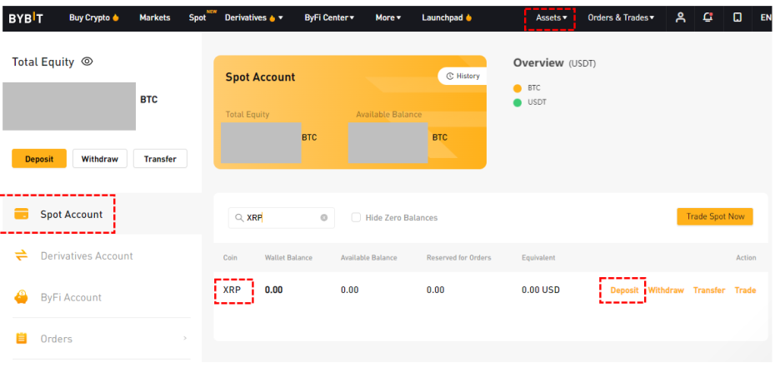Click the XRP coin cell
Viewport: 780px width, 372px height.
232,290
